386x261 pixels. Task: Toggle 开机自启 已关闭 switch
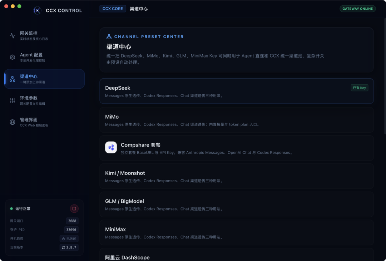click(x=69, y=238)
